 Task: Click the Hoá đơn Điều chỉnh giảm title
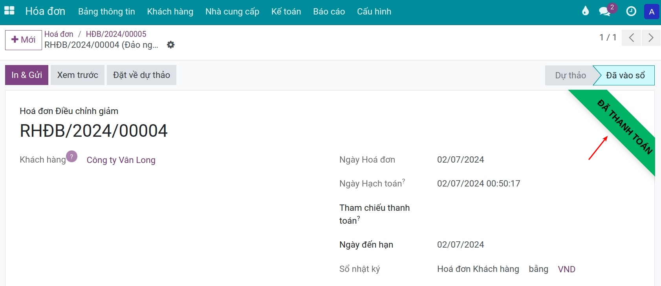[x=69, y=111]
